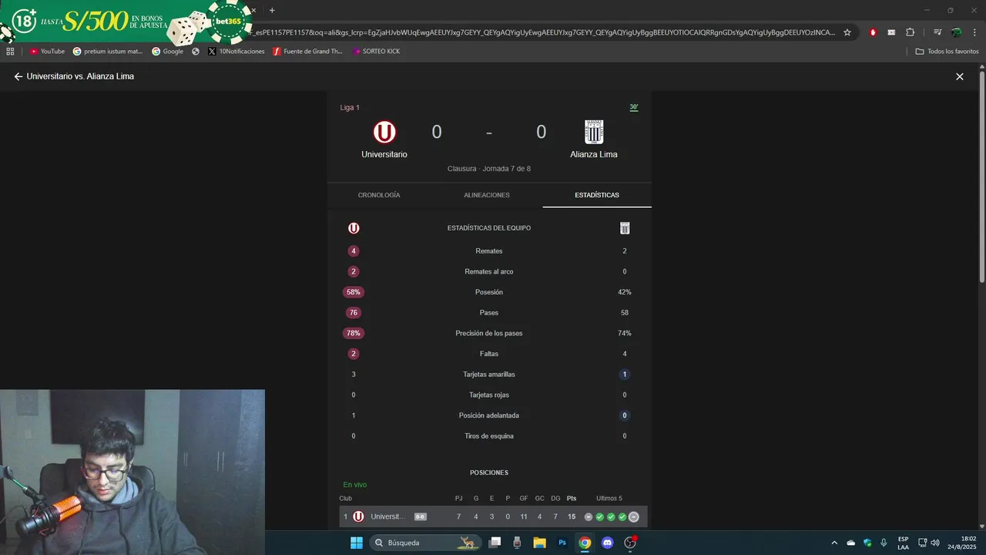
Task: Click the live minute indicator 30'
Action: (x=634, y=108)
